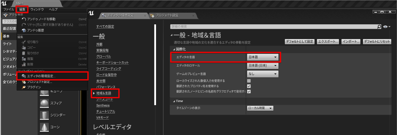Screen dimensions: 397x135
Task: Click the icon on the エディタの環境設定 tab
Action: tap(104, 16)
